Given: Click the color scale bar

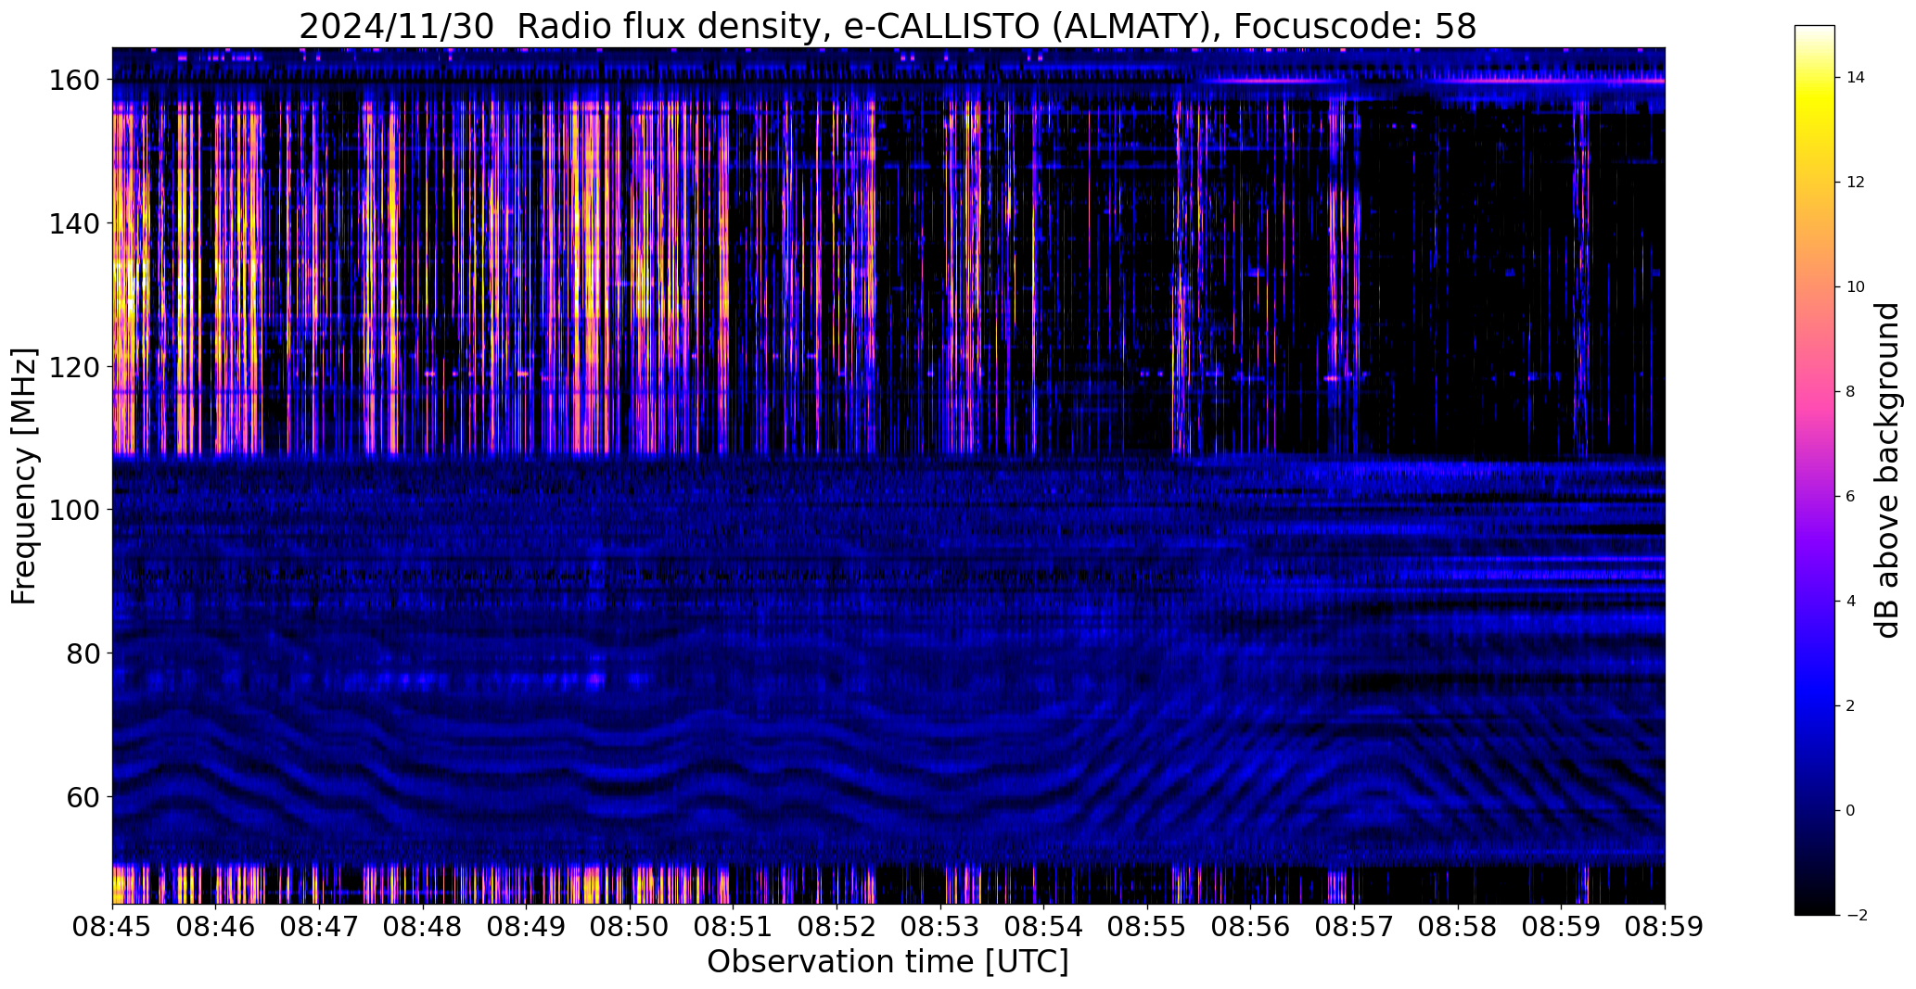Looking at the screenshot, I should click(1815, 470).
